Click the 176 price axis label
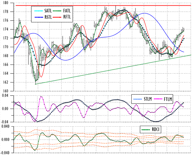The width and height of the screenshot is (194, 155). pos(5,21)
